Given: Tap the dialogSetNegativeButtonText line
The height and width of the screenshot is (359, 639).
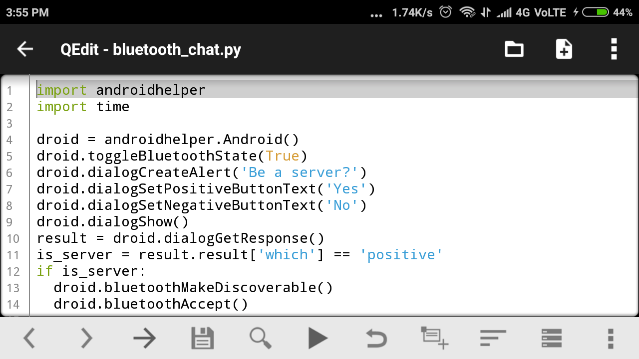Looking at the screenshot, I should click(202, 205).
